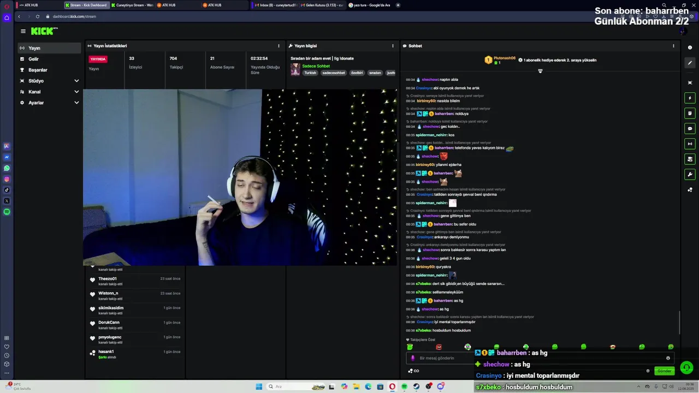
Task: Reload the dashboard page
Action: (37, 16)
